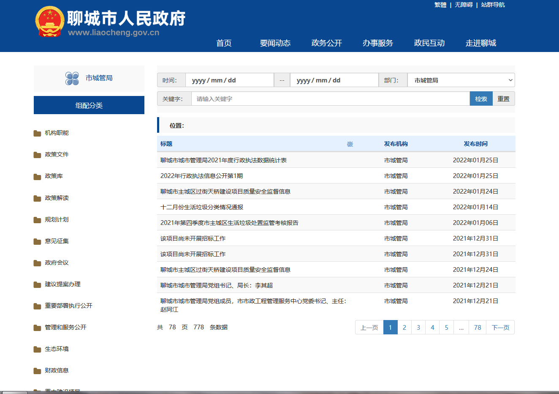Open sidebar category 政策解读

pos(57,198)
